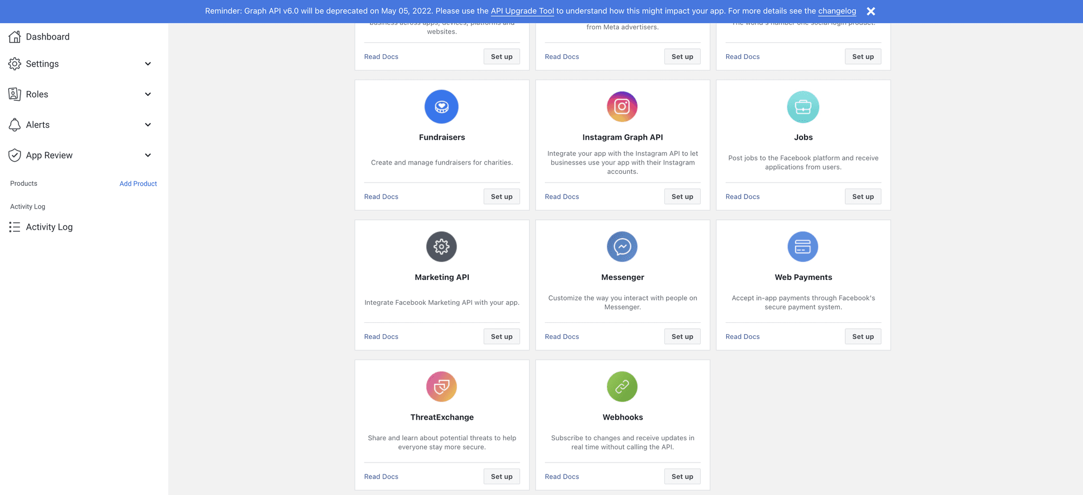Click the Activity Log list icon

tap(15, 227)
